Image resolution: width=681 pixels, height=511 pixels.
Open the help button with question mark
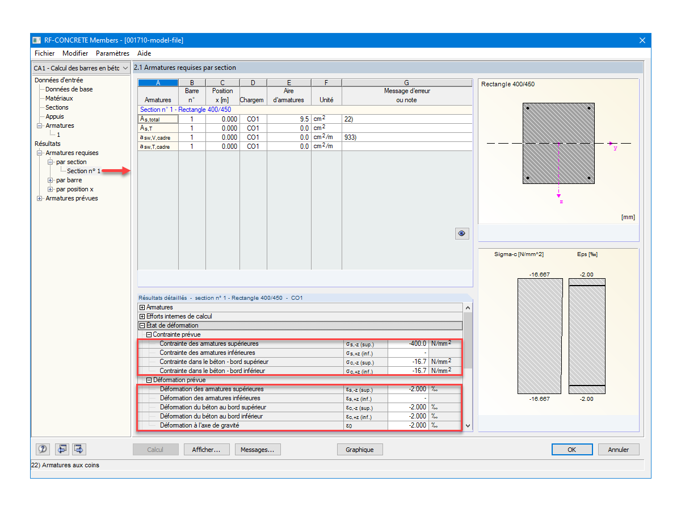43,449
